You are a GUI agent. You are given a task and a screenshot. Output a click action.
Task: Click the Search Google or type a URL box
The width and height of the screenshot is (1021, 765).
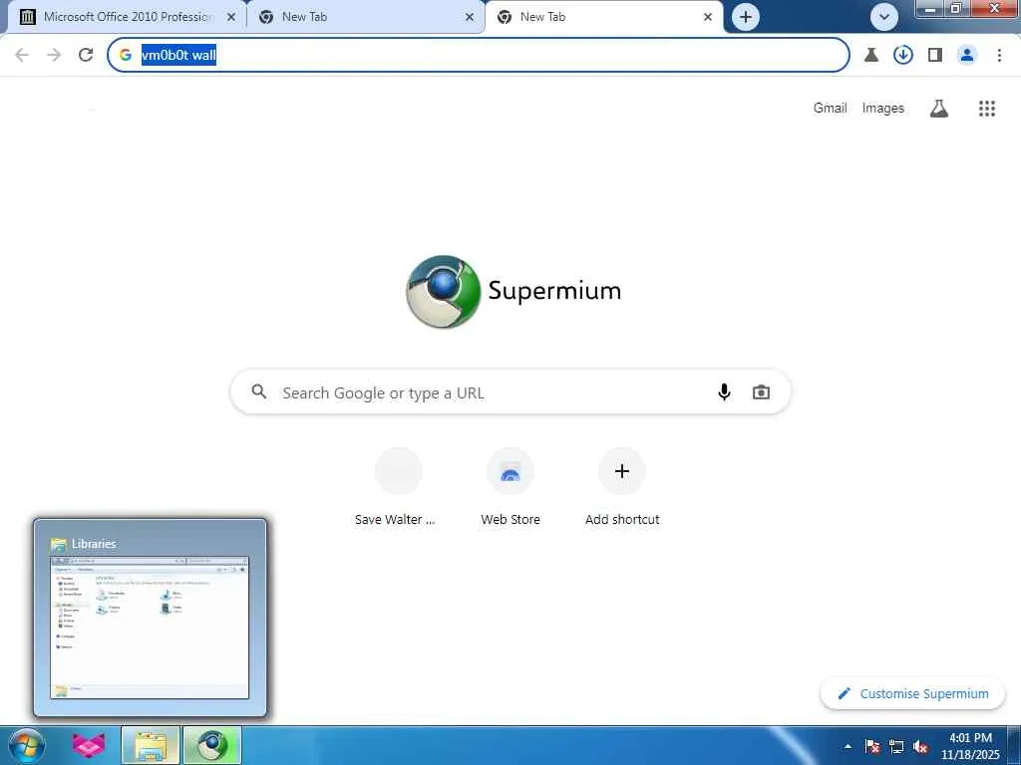(510, 392)
